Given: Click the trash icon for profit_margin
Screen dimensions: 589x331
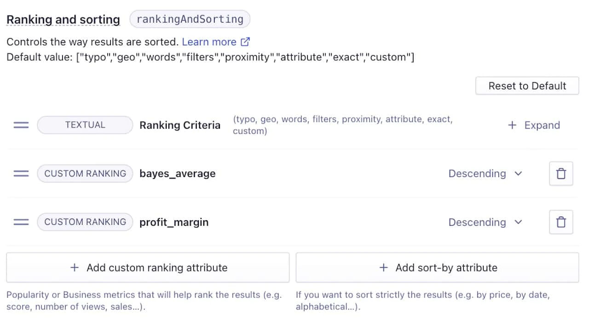Looking at the screenshot, I should tap(561, 222).
